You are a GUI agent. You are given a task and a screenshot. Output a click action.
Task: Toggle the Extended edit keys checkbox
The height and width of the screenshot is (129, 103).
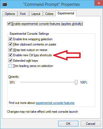point(10,61)
